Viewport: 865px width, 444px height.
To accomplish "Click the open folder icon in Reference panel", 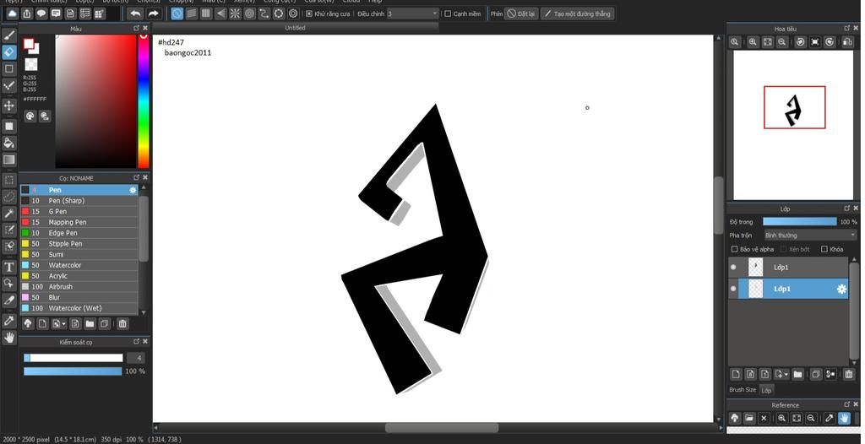I will click(749, 418).
